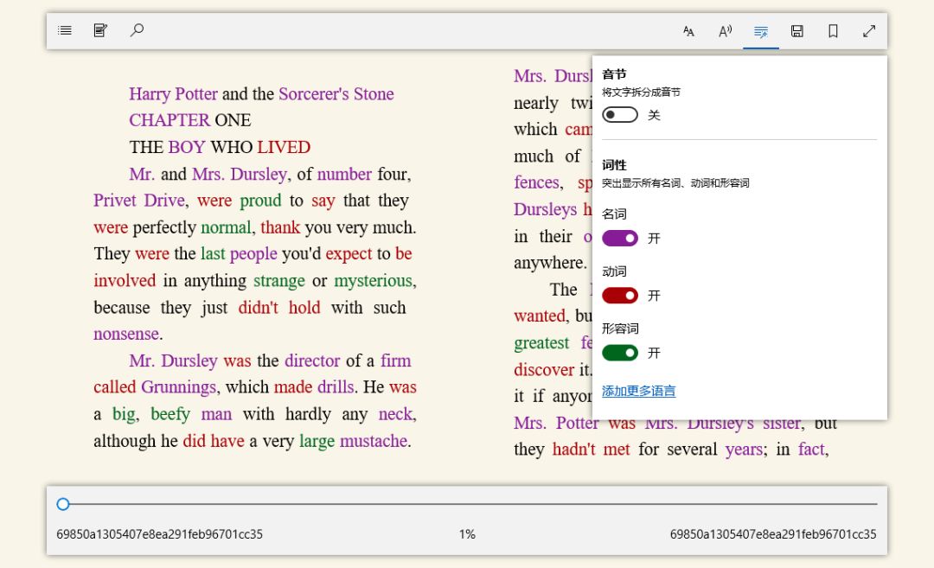
Task: Enter full screen reading mode
Action: tap(869, 31)
